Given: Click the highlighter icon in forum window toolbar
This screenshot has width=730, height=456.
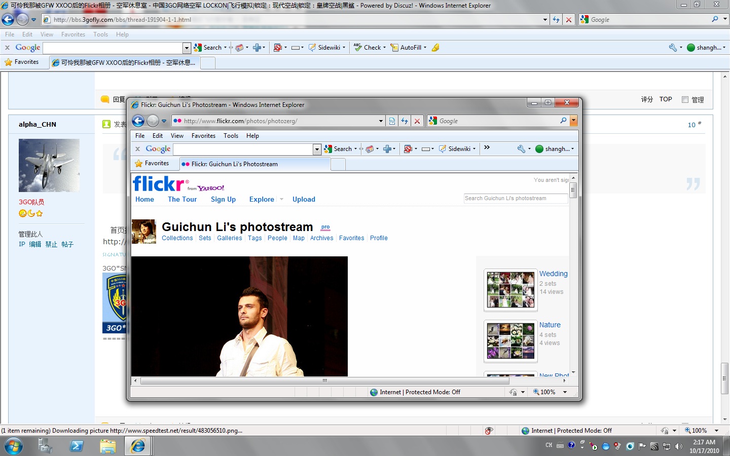Looking at the screenshot, I should (435, 48).
